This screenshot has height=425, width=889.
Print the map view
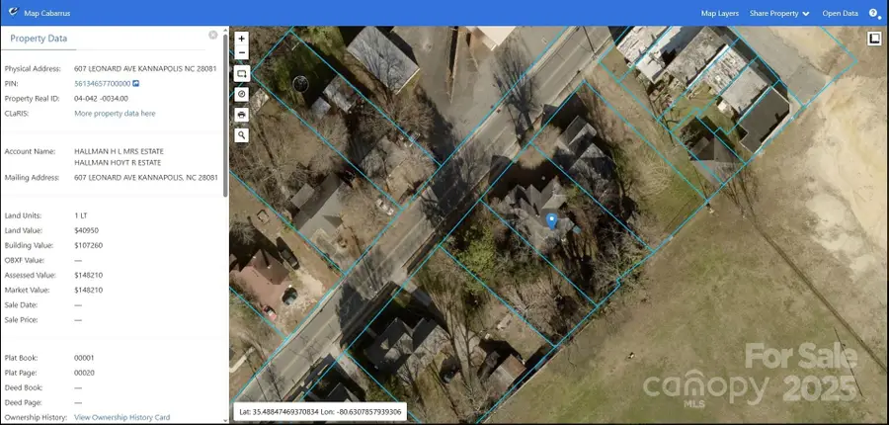(242, 115)
